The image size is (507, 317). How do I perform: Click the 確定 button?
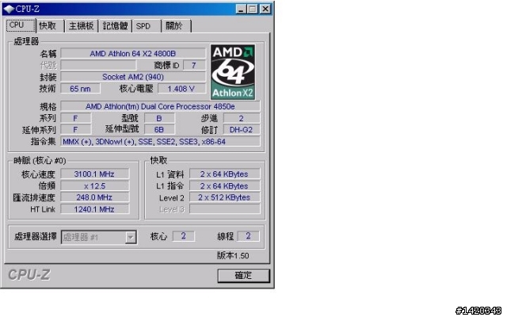pyautogui.click(x=243, y=276)
